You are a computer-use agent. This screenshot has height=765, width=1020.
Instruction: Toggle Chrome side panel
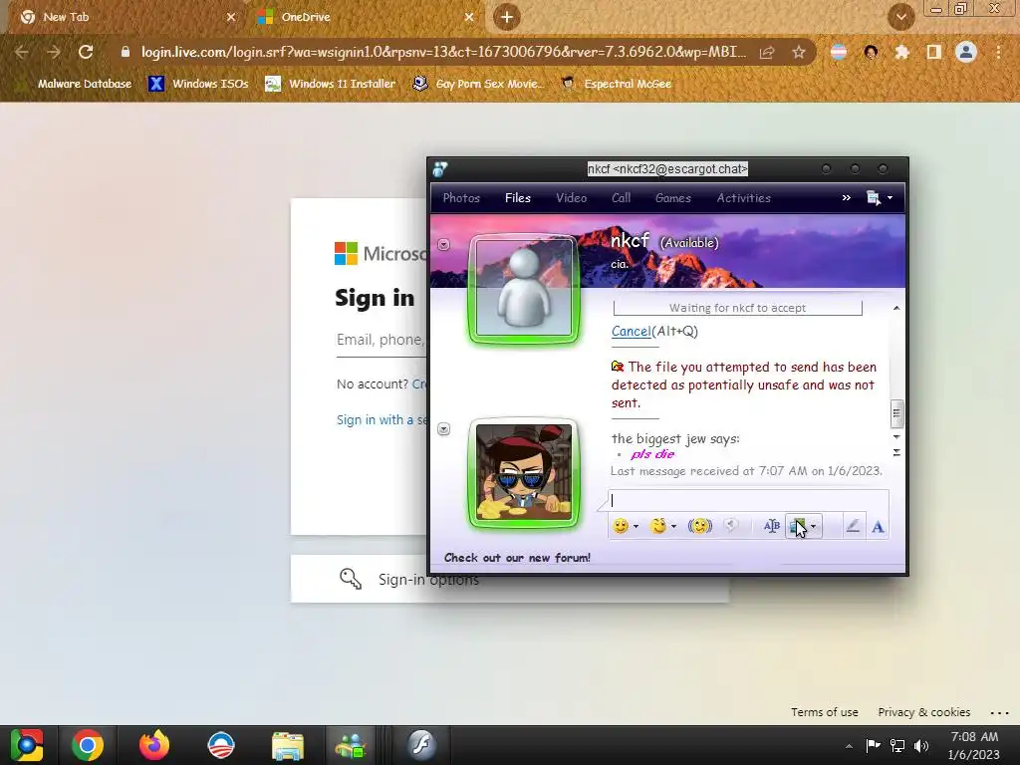(x=934, y=52)
